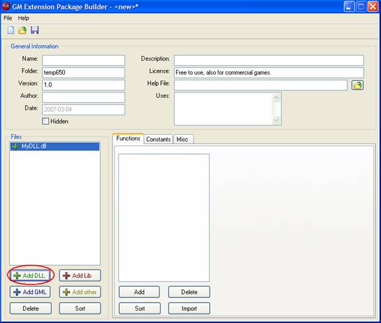
Task: Save the package using floppy disk icon
Action: 35,30
